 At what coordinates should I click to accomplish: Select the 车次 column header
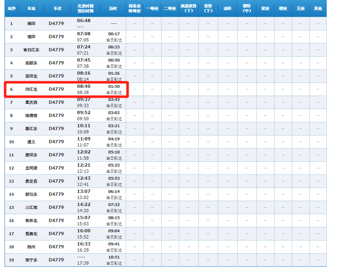coord(58,9)
